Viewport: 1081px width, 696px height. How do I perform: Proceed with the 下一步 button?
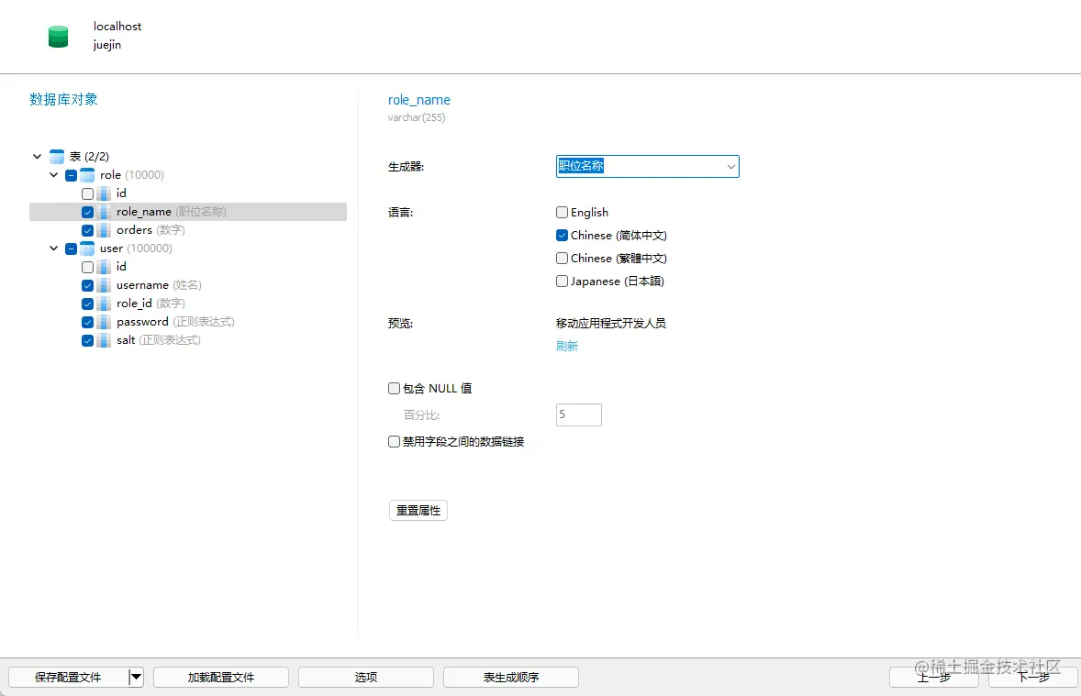(x=1033, y=678)
